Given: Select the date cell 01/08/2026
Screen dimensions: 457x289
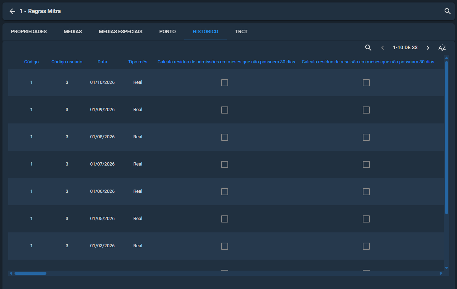Looking at the screenshot, I should [102, 137].
